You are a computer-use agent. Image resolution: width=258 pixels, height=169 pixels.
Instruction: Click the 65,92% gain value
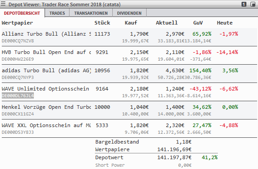click(x=202, y=34)
